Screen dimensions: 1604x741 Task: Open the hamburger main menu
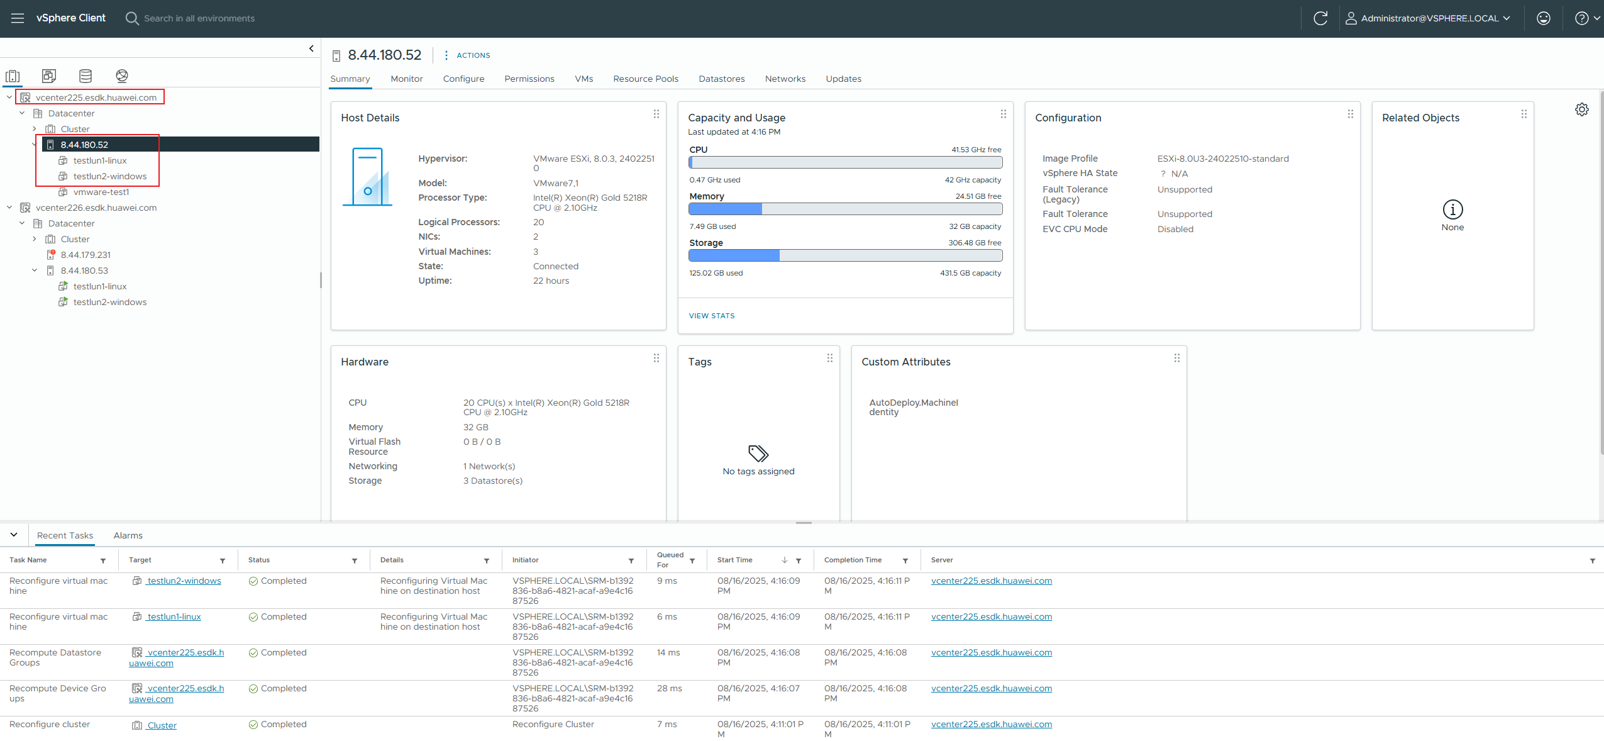18,18
